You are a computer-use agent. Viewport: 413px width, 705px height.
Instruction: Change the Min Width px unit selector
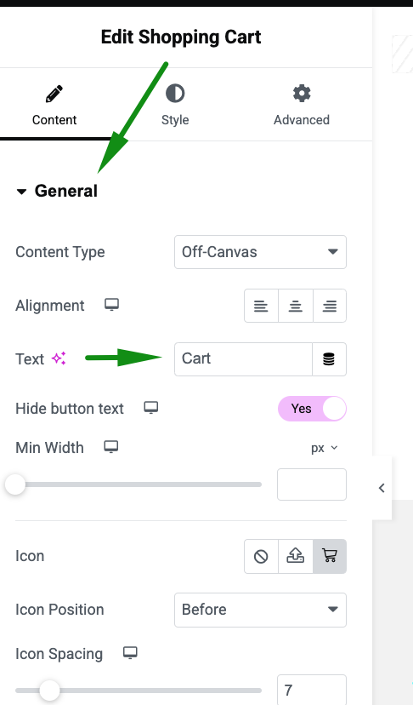[324, 448]
